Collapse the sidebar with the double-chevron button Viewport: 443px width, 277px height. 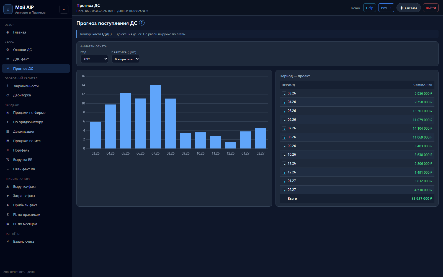pyautogui.click(x=64, y=9)
